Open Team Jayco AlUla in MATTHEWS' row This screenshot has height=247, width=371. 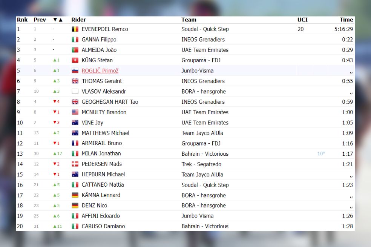click(202, 133)
